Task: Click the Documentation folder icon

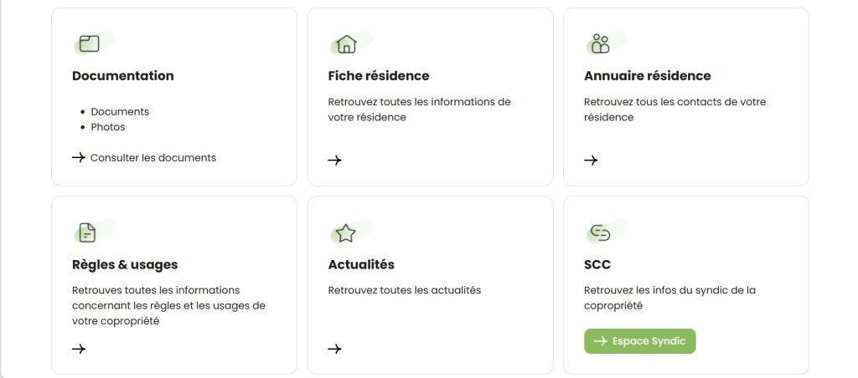Action: (x=89, y=43)
